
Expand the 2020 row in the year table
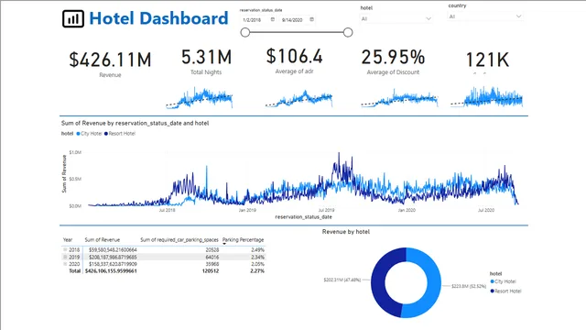[65, 264]
